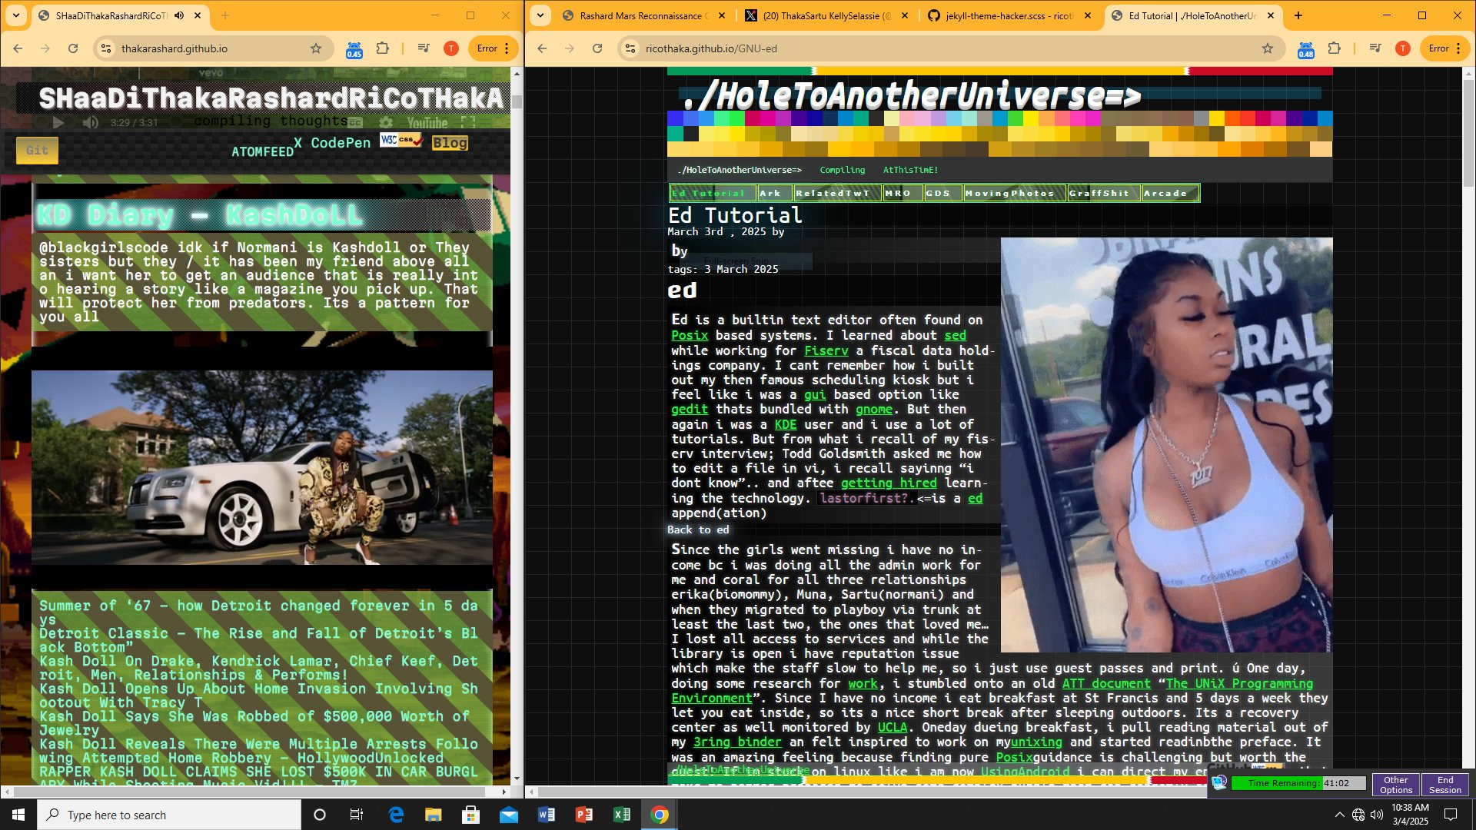The image size is (1476, 830).
Task: Open the ATOMFEED link
Action: 263,152
